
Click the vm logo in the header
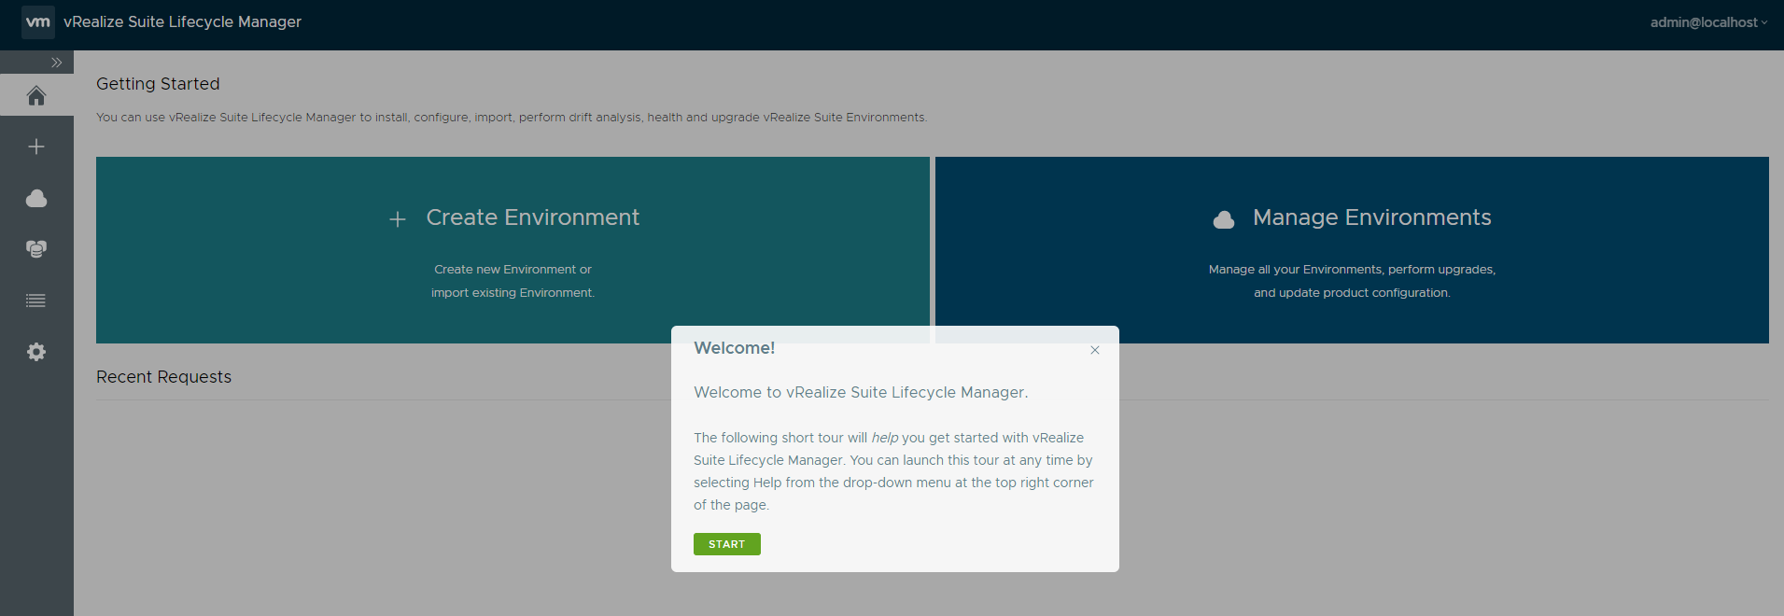pyautogui.click(x=37, y=21)
